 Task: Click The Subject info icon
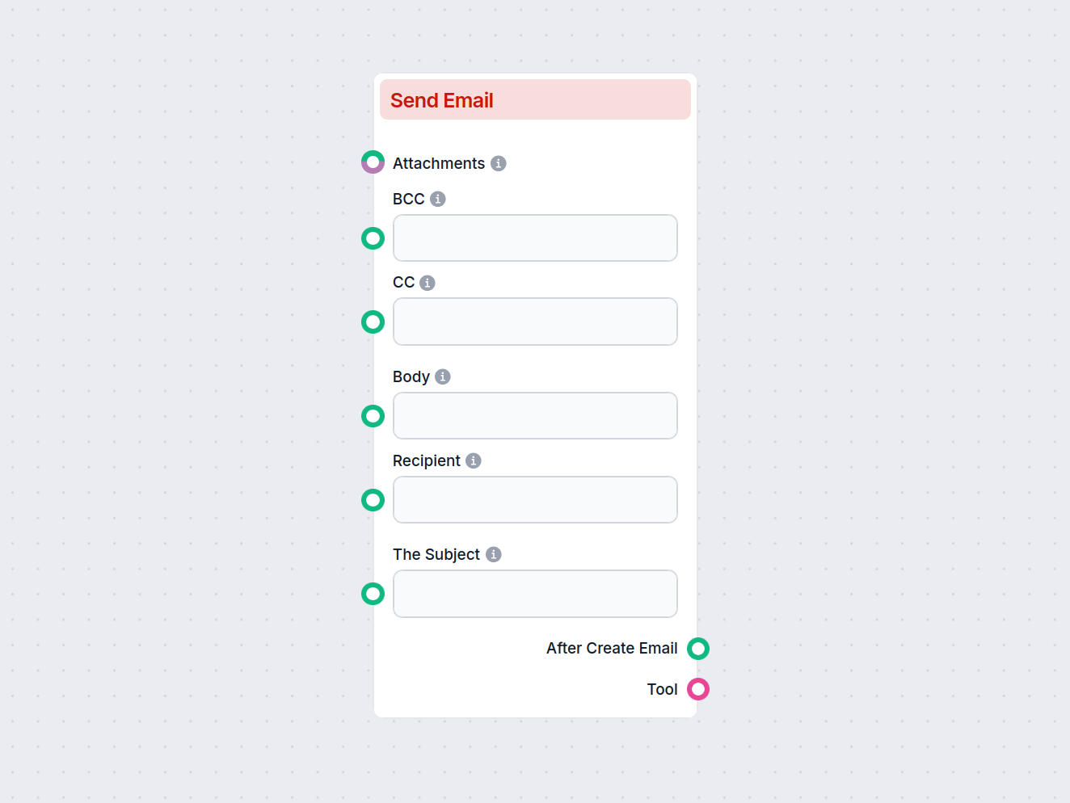[x=493, y=554]
